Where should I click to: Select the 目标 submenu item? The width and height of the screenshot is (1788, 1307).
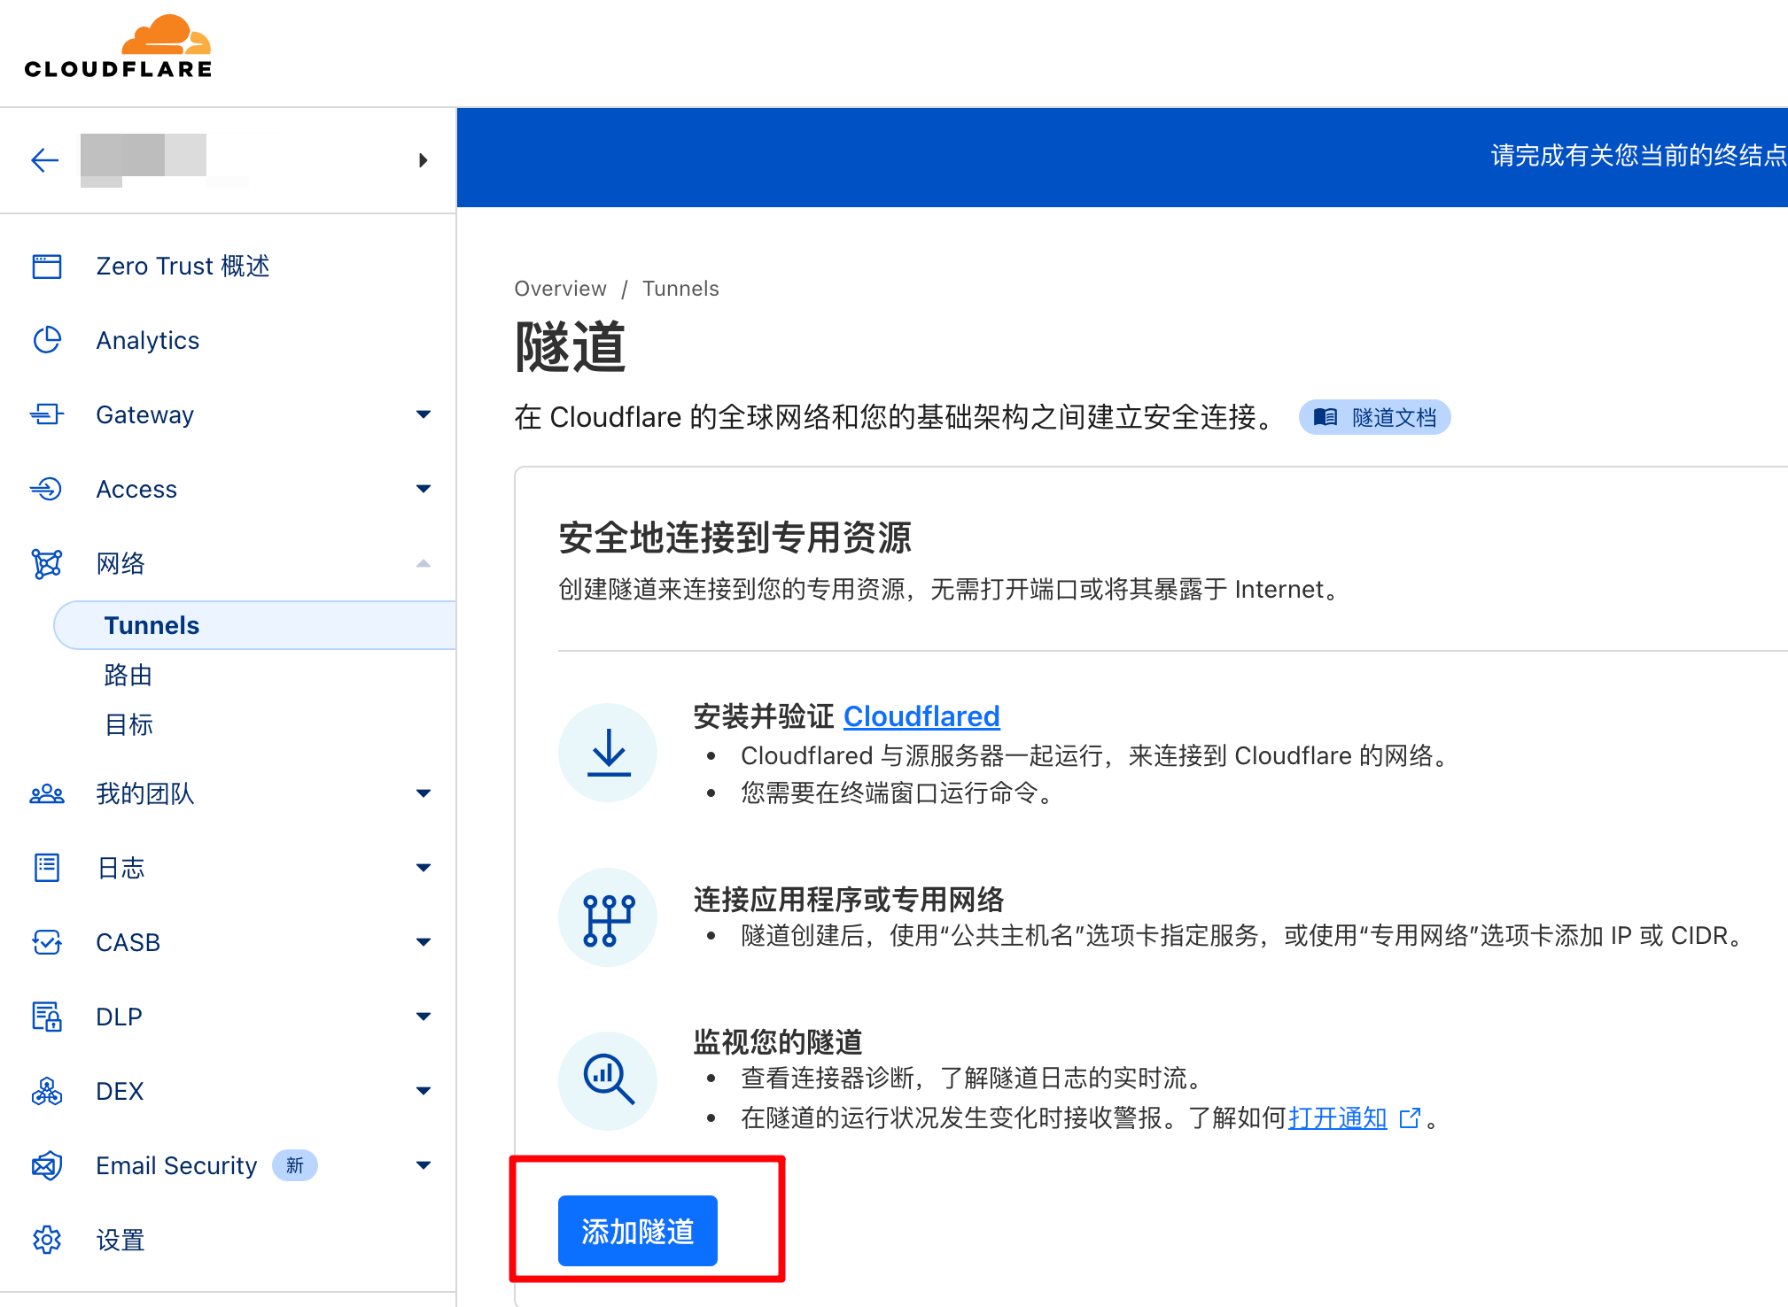click(x=128, y=724)
